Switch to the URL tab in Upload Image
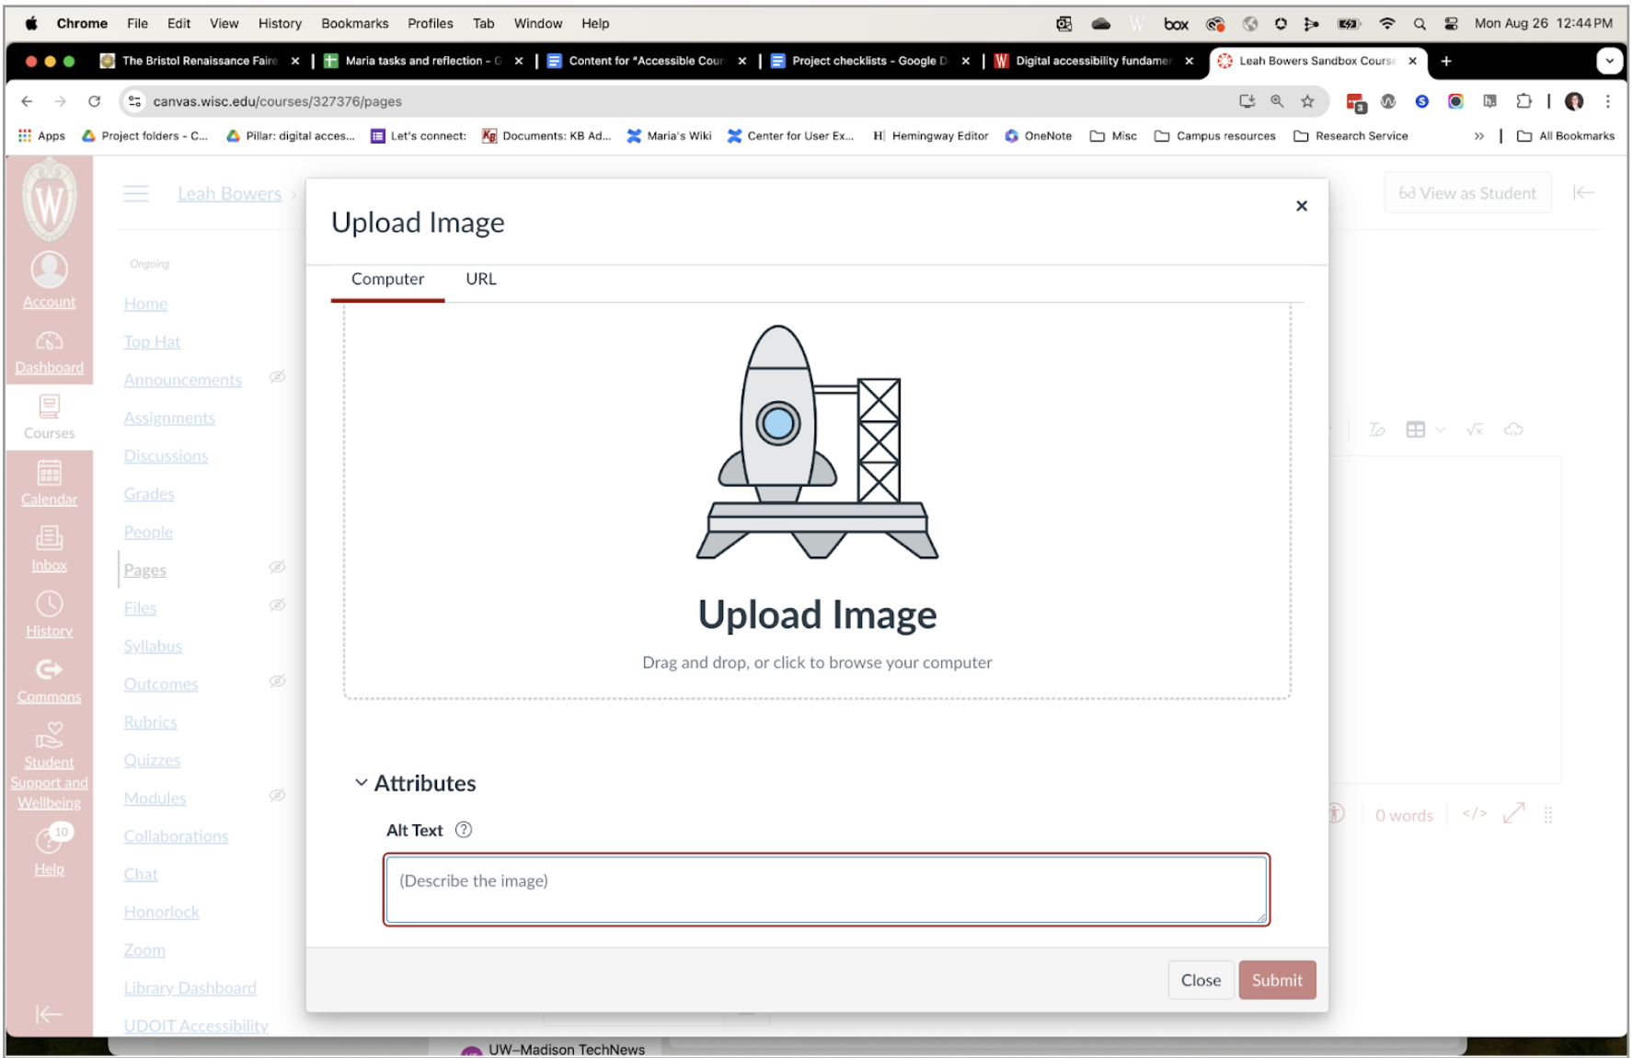The width and height of the screenshot is (1632, 1058). tap(479, 279)
